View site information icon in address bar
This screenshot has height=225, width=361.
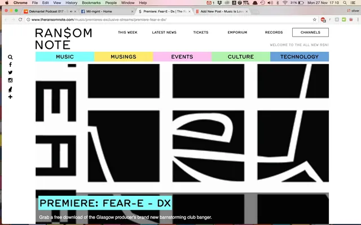[x=28, y=20]
